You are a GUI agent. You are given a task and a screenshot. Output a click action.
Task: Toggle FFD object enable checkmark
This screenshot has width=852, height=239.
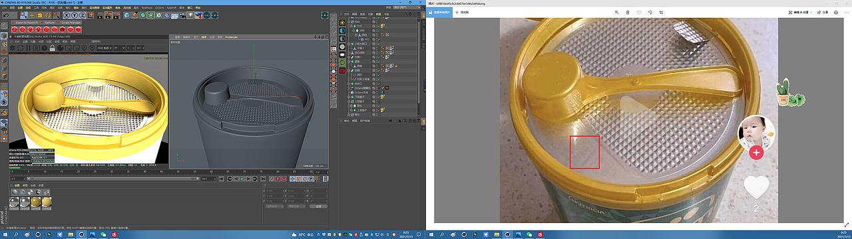point(379,39)
